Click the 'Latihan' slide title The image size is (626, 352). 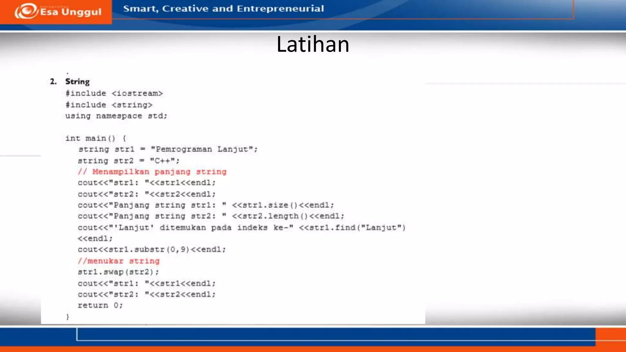[313, 45]
